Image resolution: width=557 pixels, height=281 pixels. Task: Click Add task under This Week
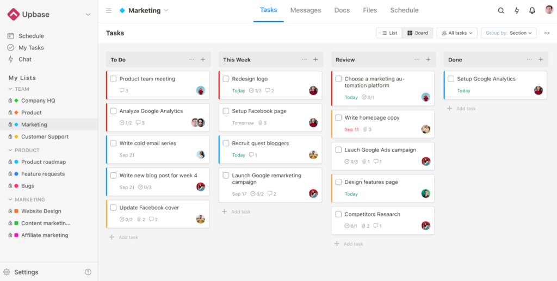pos(236,212)
